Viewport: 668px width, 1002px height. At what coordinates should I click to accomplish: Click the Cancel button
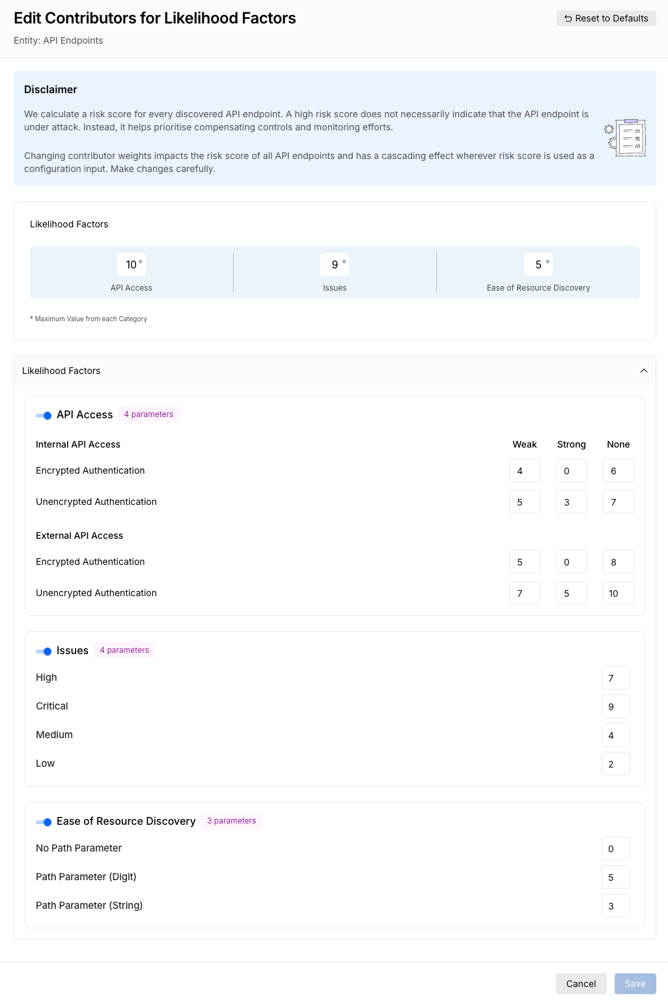coord(581,984)
